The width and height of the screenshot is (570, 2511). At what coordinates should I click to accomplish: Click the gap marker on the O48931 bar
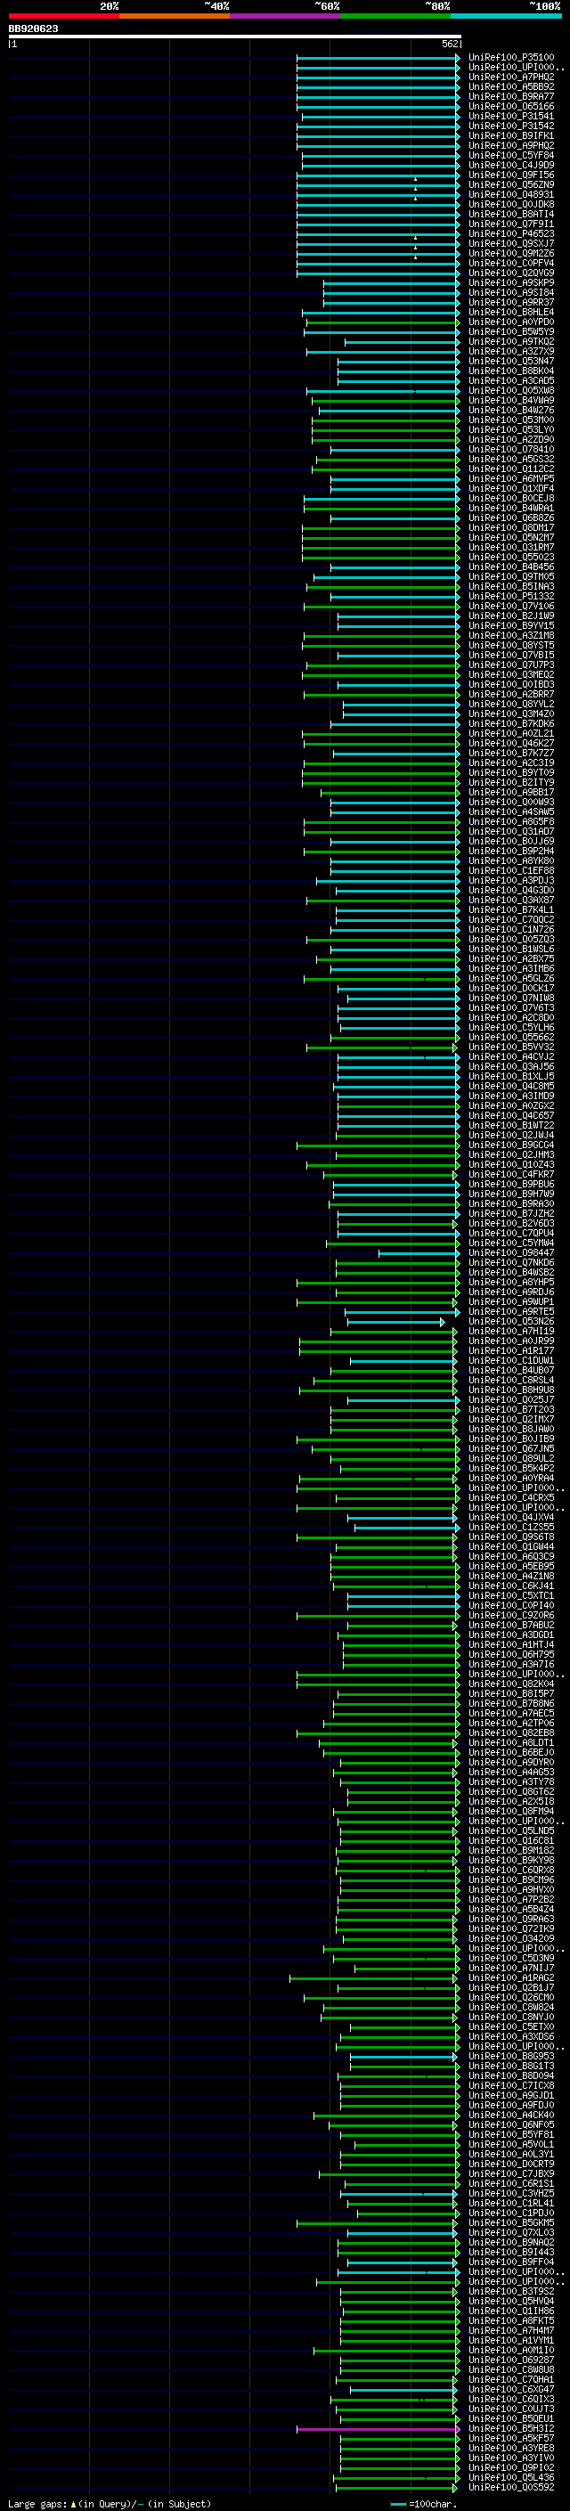(x=415, y=198)
